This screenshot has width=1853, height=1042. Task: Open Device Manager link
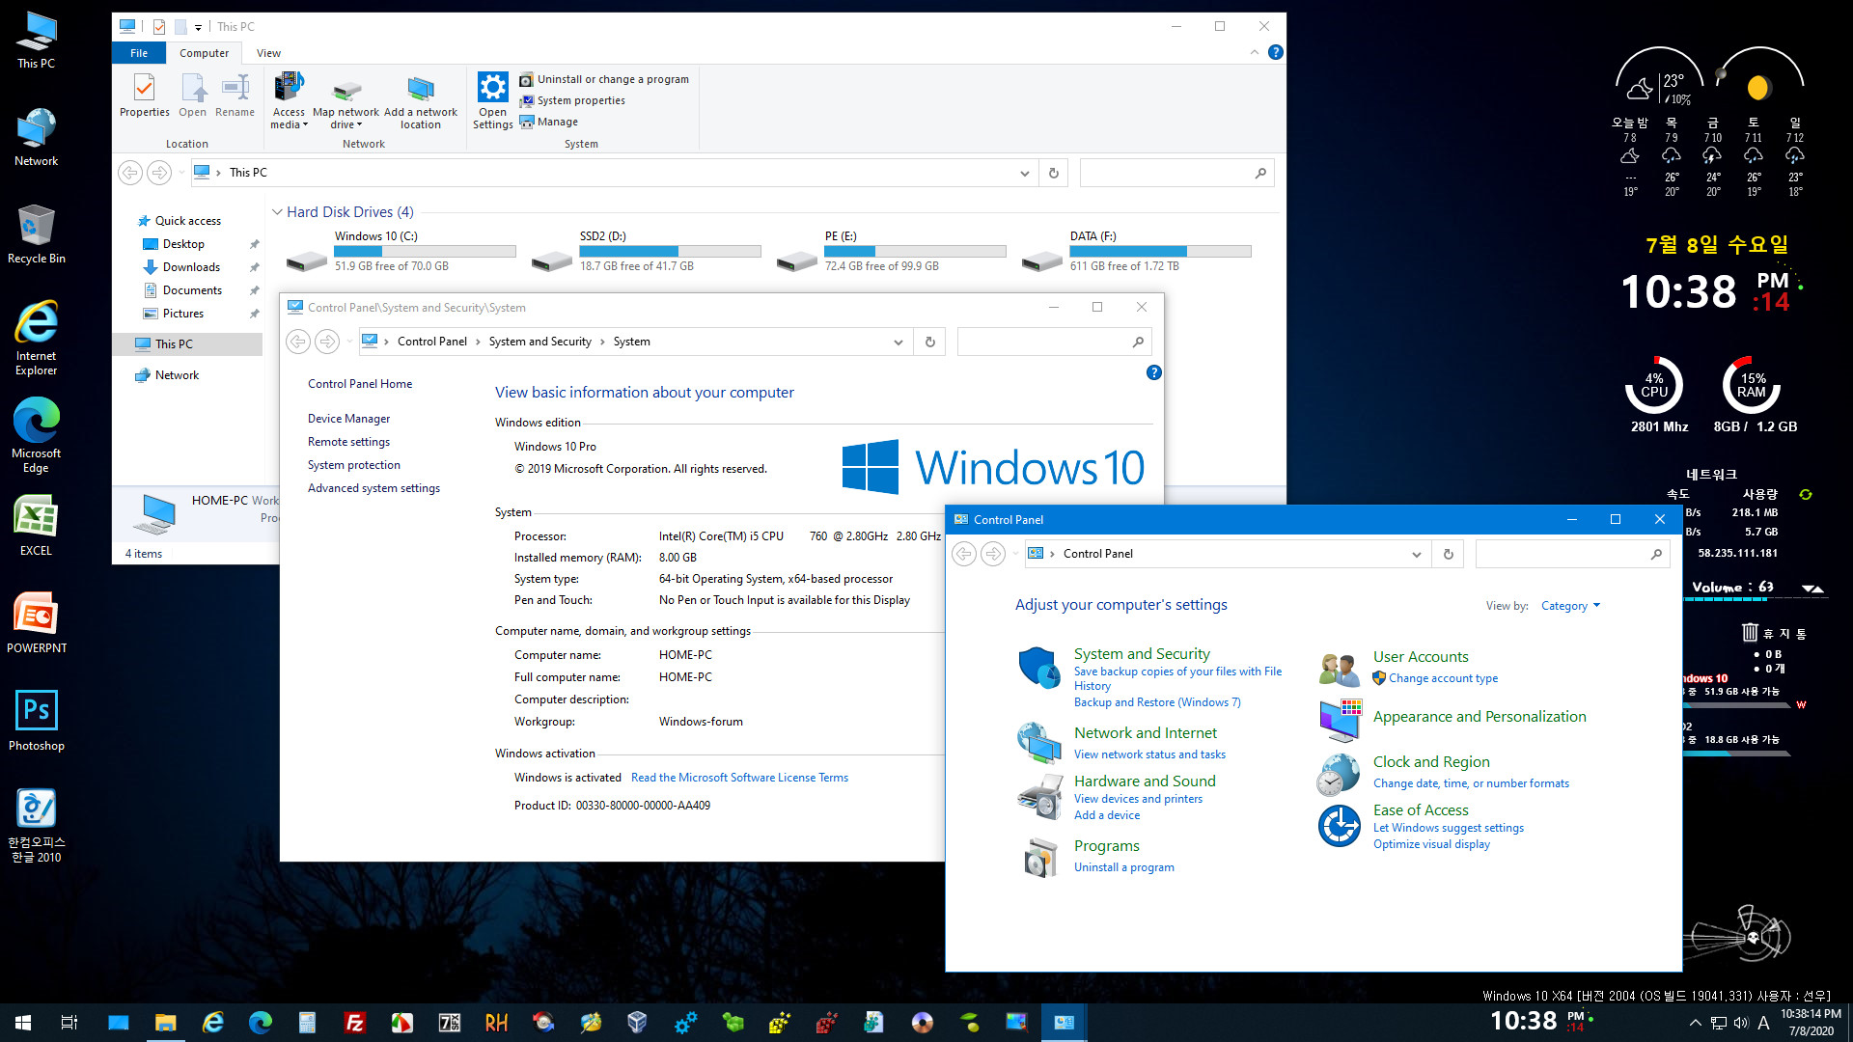(x=348, y=419)
